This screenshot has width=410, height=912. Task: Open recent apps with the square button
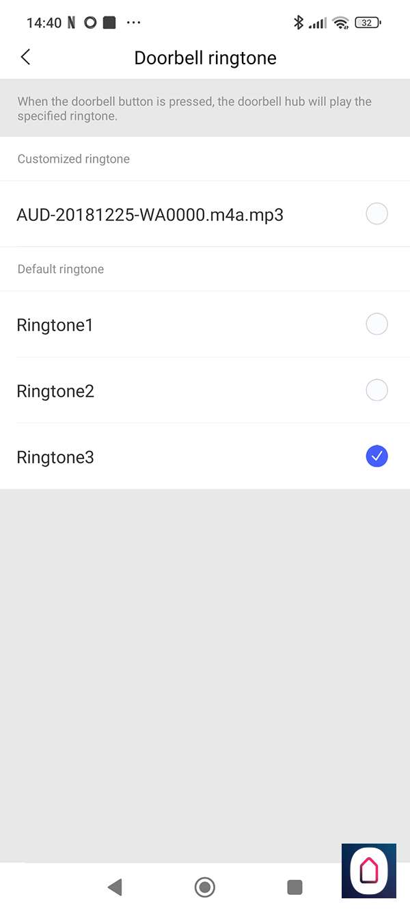[x=295, y=887]
